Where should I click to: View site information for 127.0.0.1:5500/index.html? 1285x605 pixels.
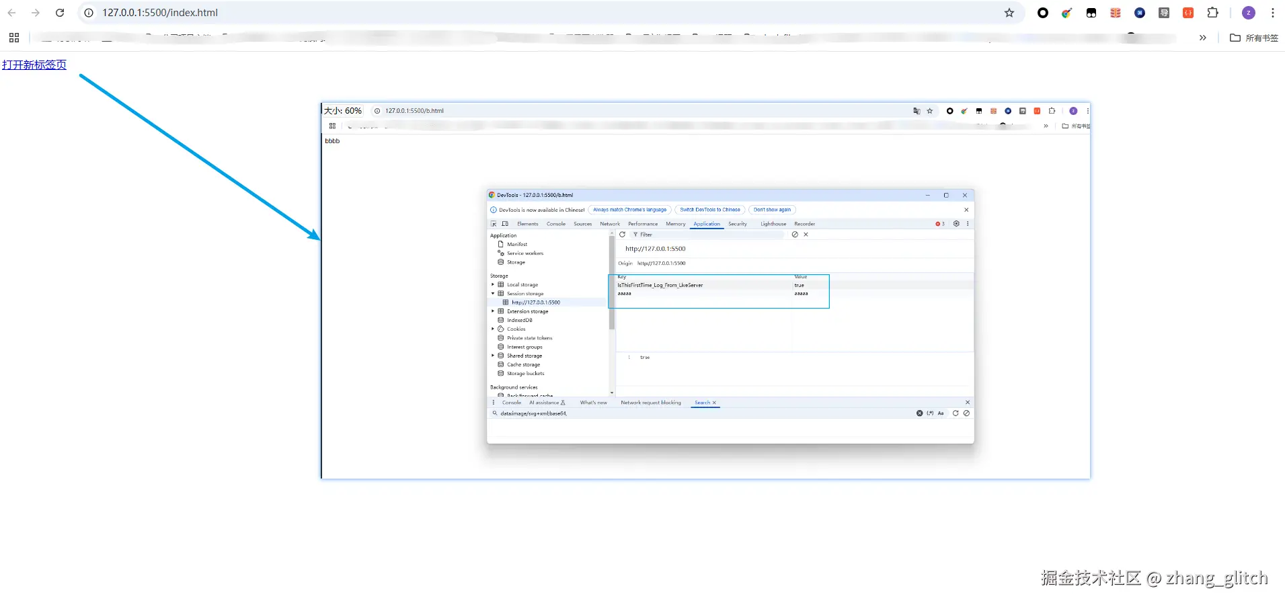coord(89,13)
